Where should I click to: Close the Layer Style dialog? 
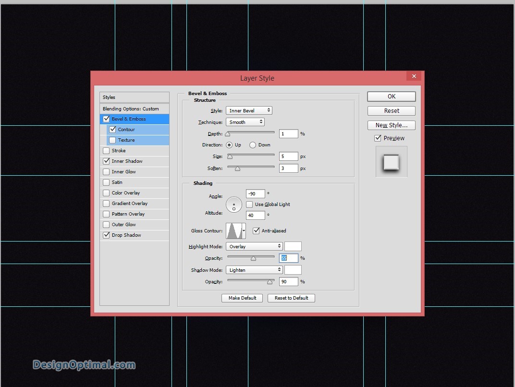pyautogui.click(x=414, y=76)
